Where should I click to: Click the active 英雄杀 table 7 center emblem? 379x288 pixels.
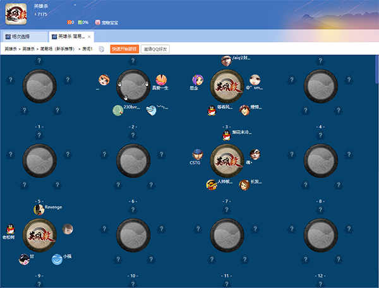pos(227,160)
